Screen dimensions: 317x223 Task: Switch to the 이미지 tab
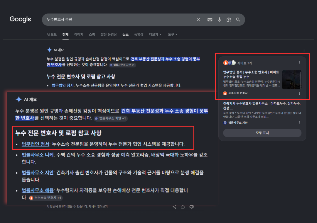point(79,35)
